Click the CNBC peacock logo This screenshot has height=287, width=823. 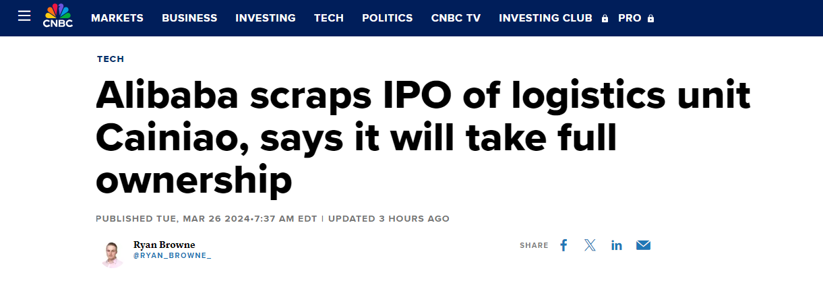click(x=57, y=15)
